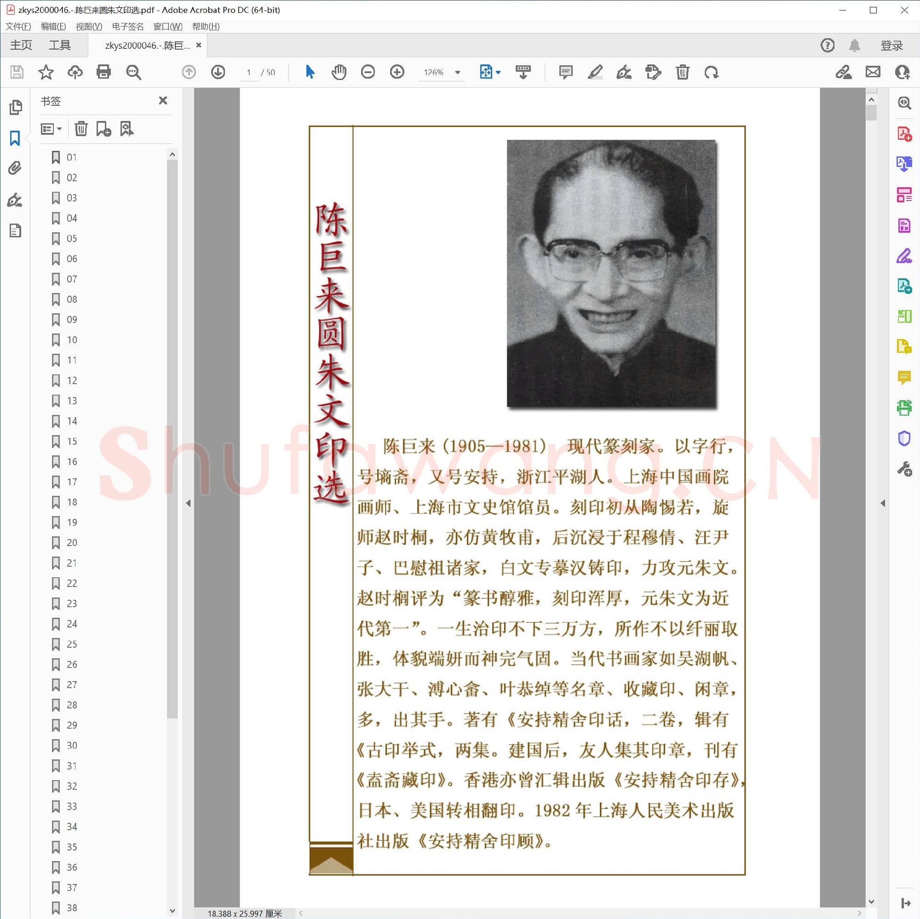
Task: Delete the selected bookmark with trash icon
Action: pyautogui.click(x=81, y=129)
